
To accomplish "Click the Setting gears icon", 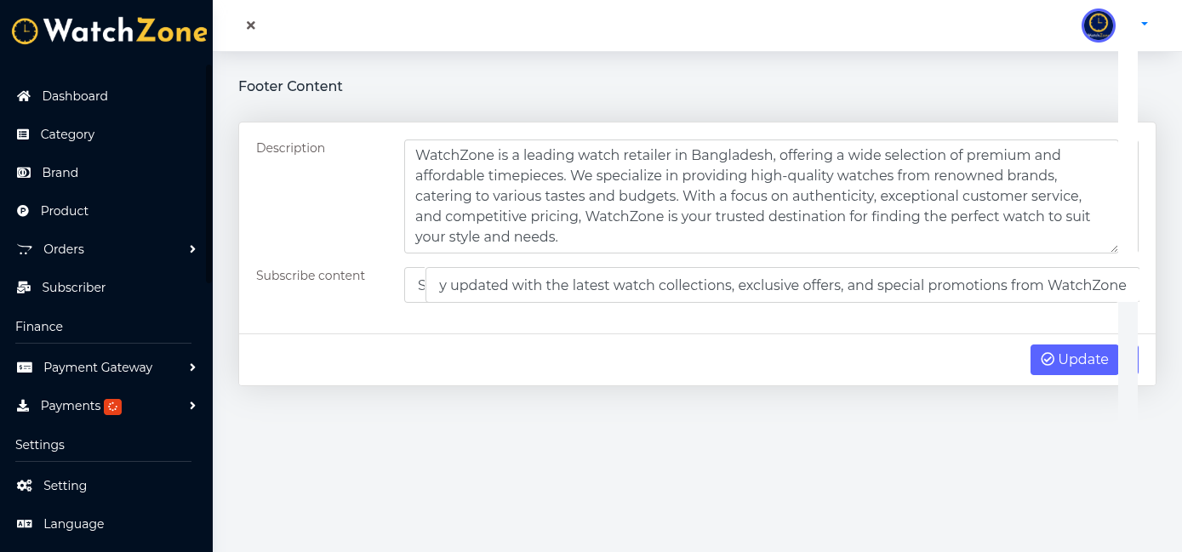I will [x=25, y=486].
